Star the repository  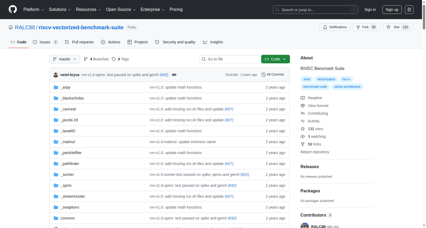398,27
